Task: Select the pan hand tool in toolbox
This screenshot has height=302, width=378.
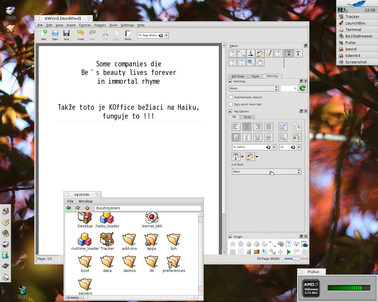Action: (260, 62)
